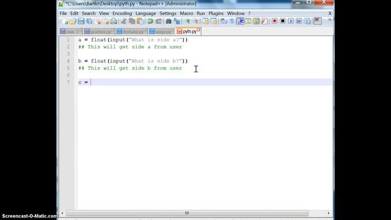
Task: Click the Close document toolbar icon
Action: [98, 21]
